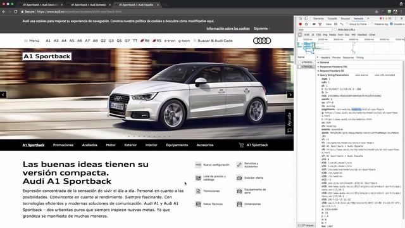Click Información sobre las cookies link
405x228 pixels.
(x=228, y=28)
